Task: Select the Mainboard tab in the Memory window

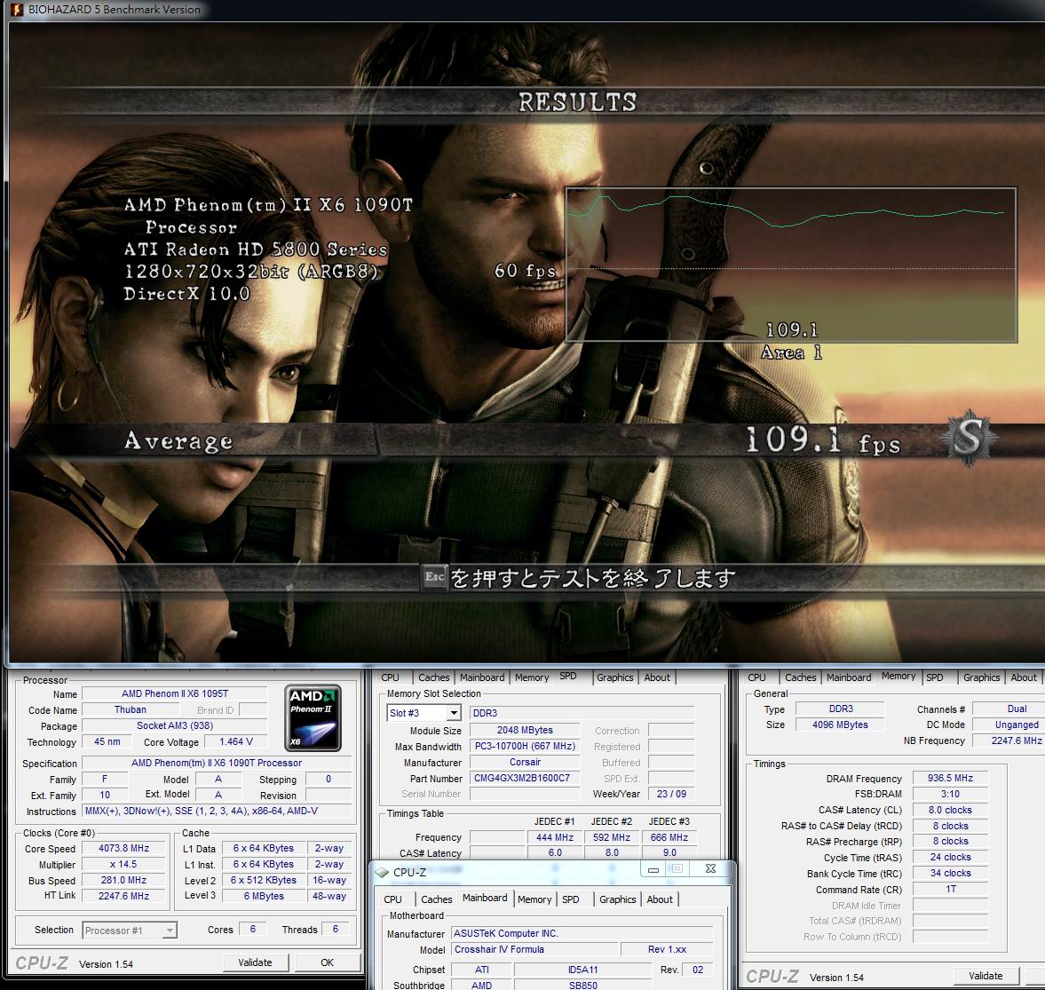Action: (x=849, y=677)
